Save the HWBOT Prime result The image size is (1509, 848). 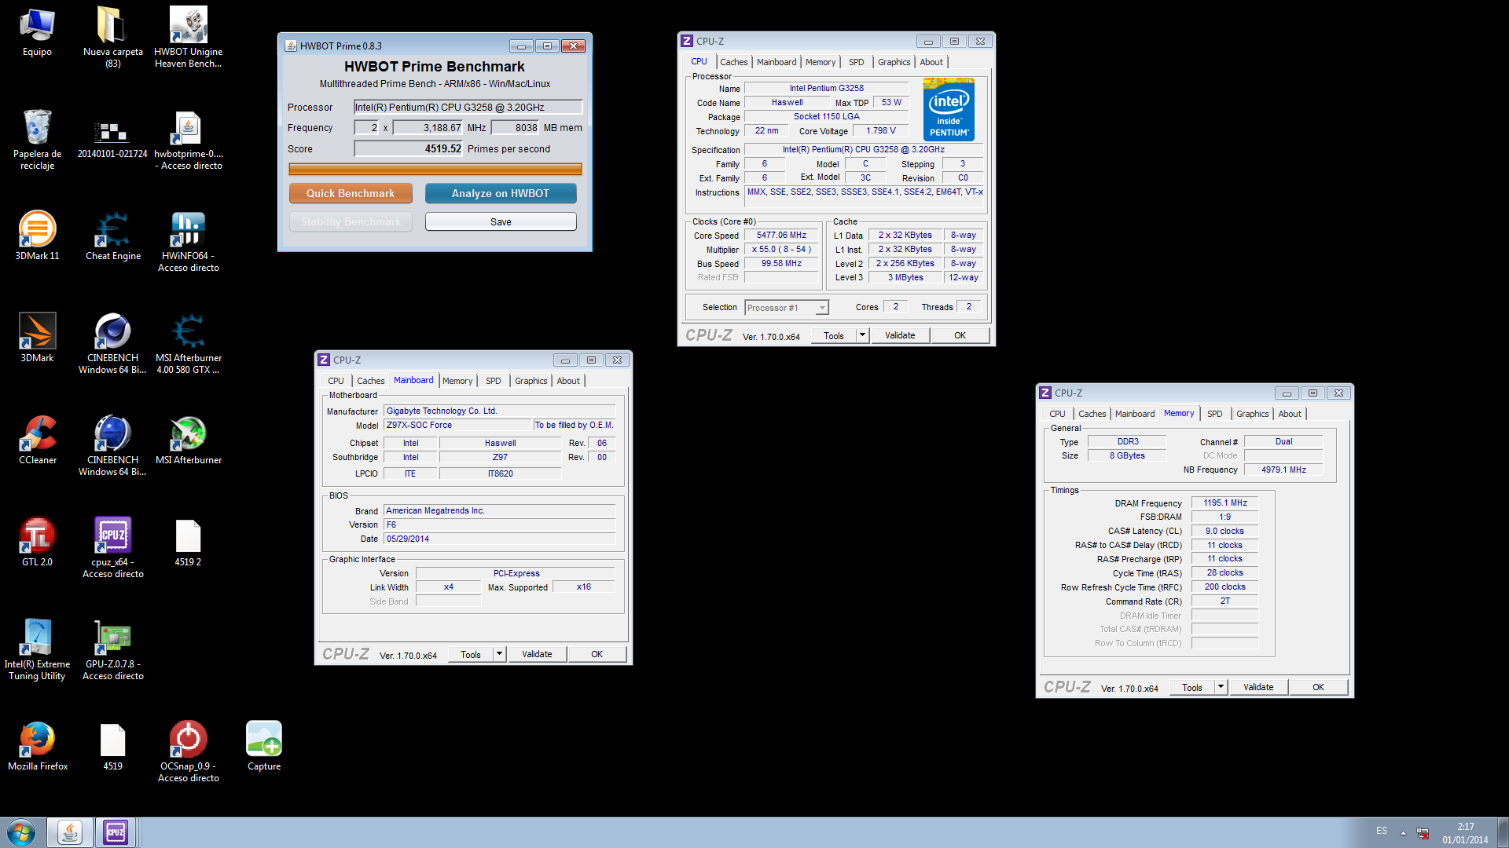tap(501, 222)
